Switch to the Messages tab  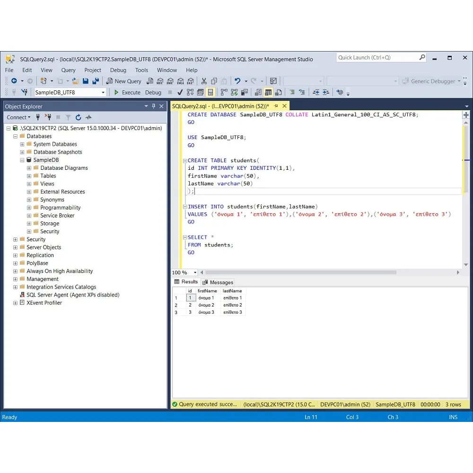pos(218,282)
